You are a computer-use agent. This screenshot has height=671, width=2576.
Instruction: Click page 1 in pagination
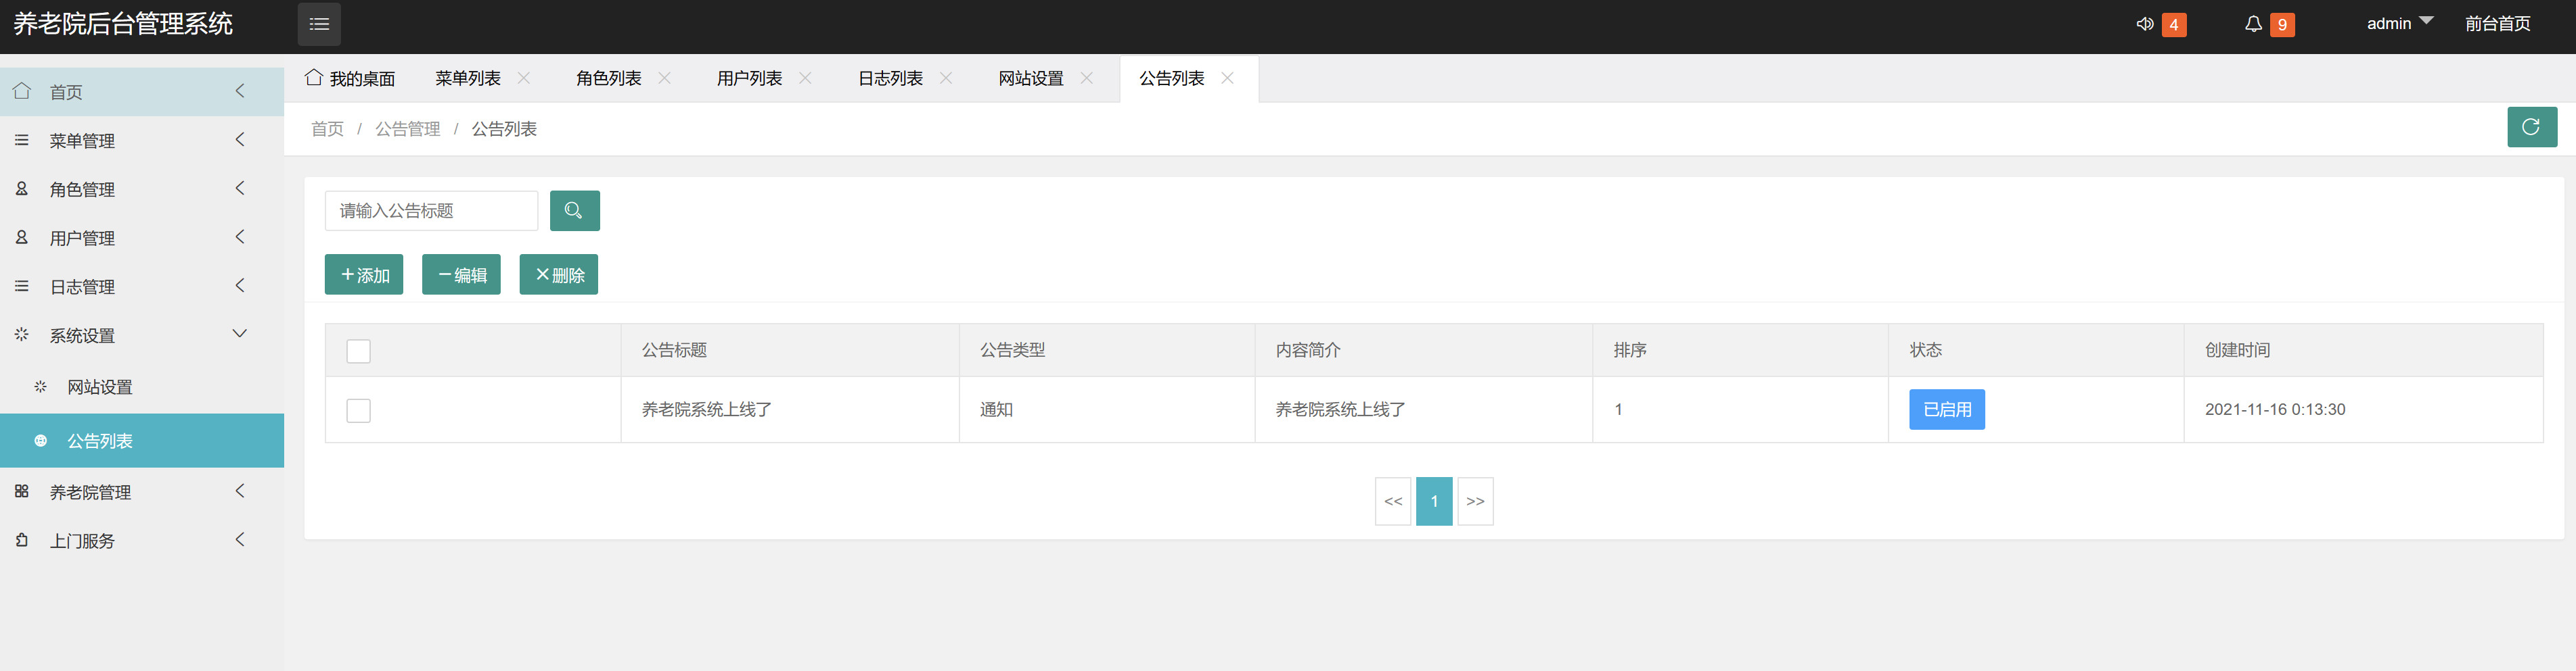click(x=1434, y=500)
